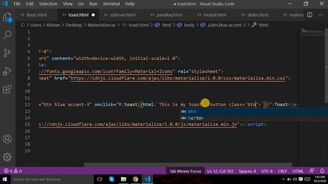
Task: Open Google Chrome from the taskbar
Action: (x=135, y=179)
